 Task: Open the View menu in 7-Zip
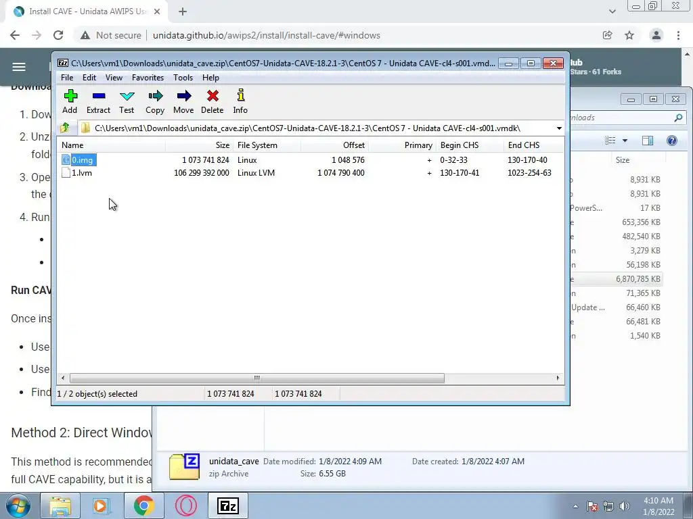pyautogui.click(x=114, y=78)
